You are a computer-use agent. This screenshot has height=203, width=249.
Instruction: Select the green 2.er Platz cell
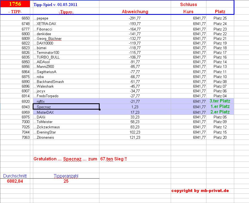coord(220,112)
